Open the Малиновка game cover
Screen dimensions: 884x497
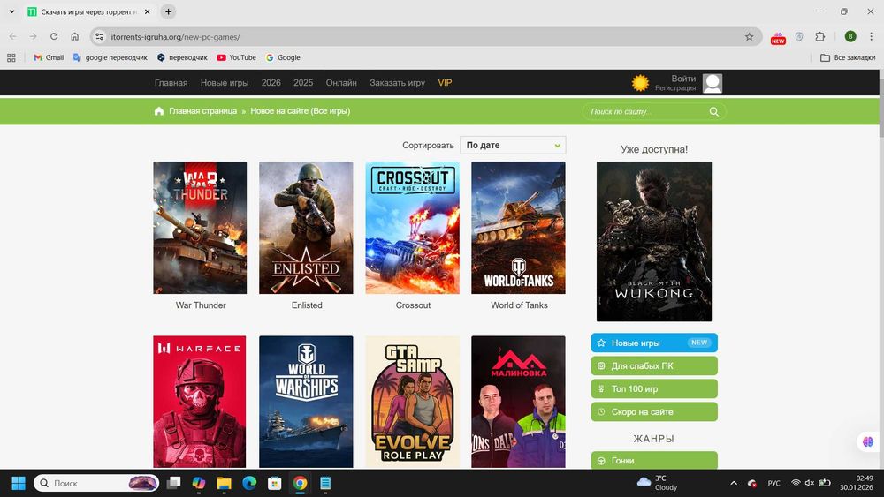(518, 402)
